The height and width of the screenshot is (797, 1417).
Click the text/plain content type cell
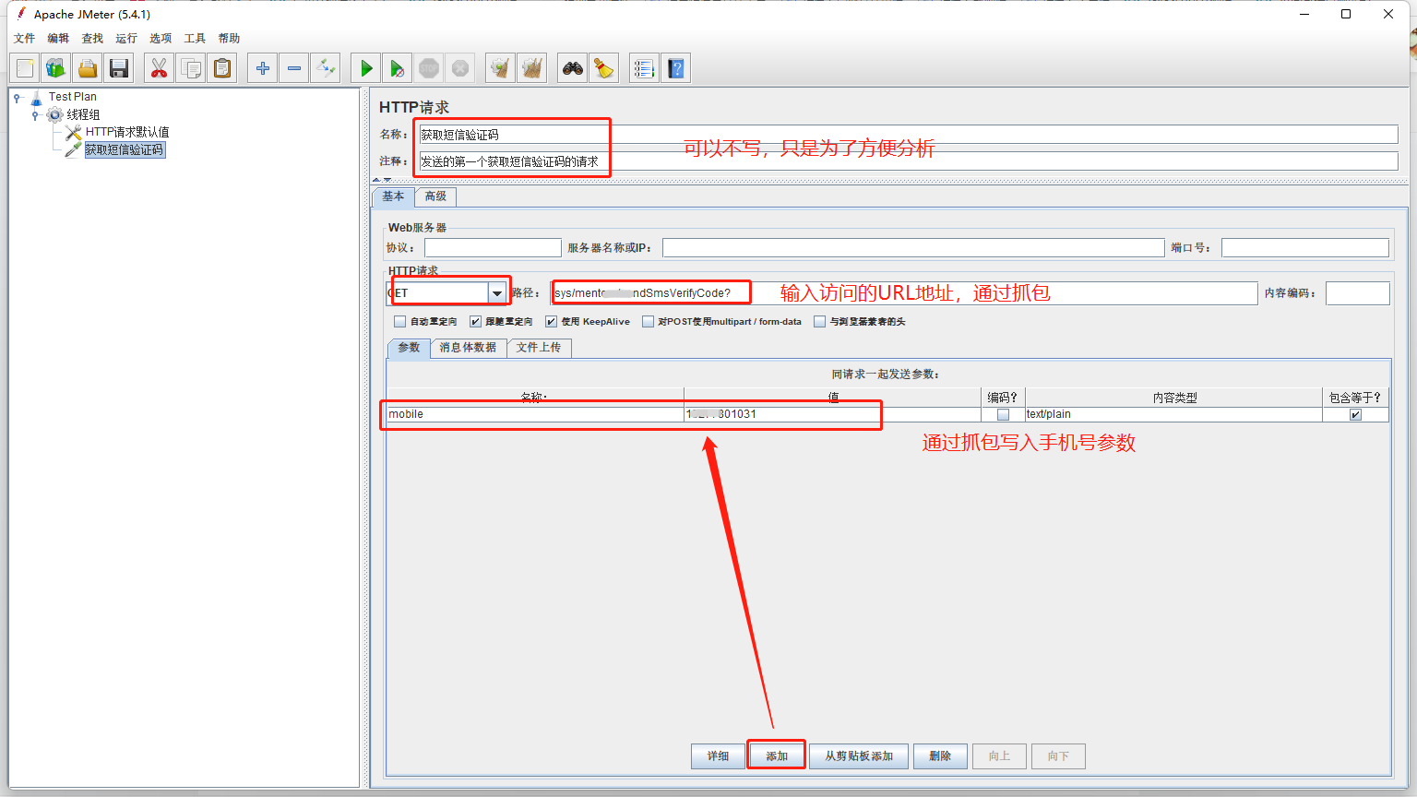coord(1173,415)
